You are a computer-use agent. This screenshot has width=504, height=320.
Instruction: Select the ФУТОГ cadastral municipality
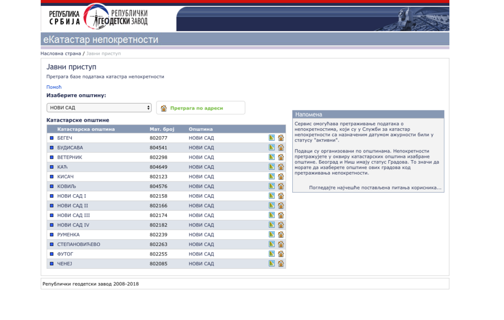[65, 253]
